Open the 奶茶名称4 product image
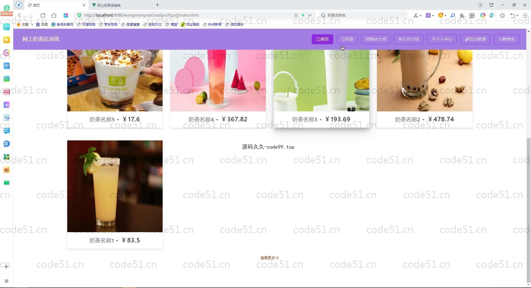531x288 pixels. click(x=218, y=80)
